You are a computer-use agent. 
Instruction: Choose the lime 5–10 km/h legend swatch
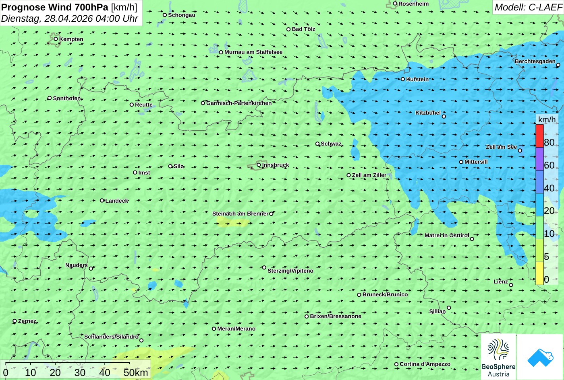click(x=539, y=251)
